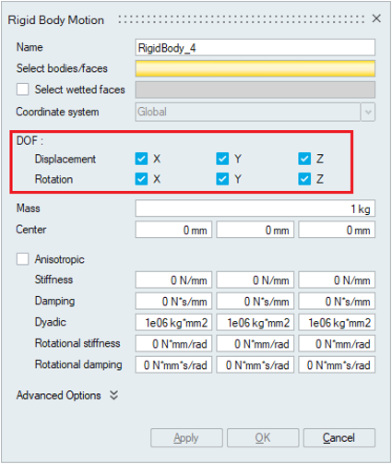The width and height of the screenshot is (392, 464).
Task: Click the first Damping field
Action: coord(173,301)
